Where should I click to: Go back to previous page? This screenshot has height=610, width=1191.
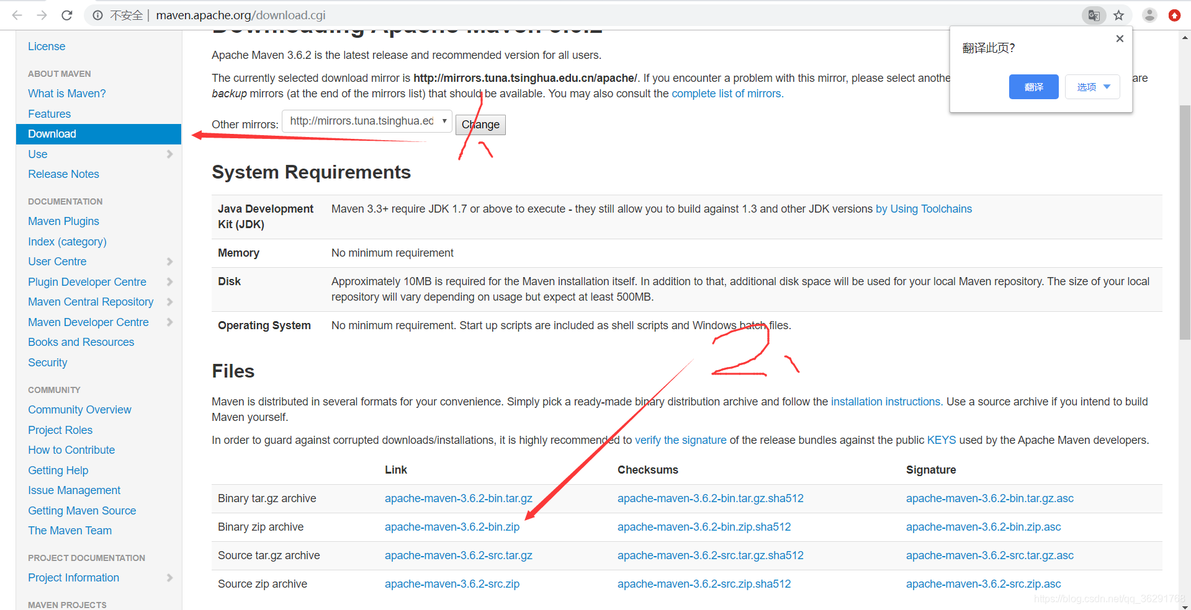click(x=17, y=15)
